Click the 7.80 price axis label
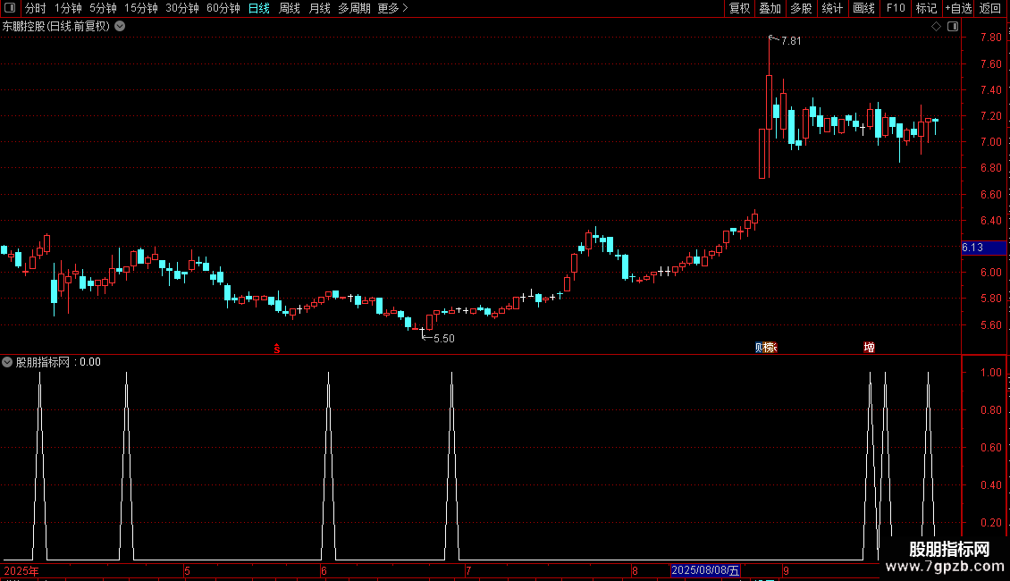The height and width of the screenshot is (581, 1010). [x=990, y=38]
